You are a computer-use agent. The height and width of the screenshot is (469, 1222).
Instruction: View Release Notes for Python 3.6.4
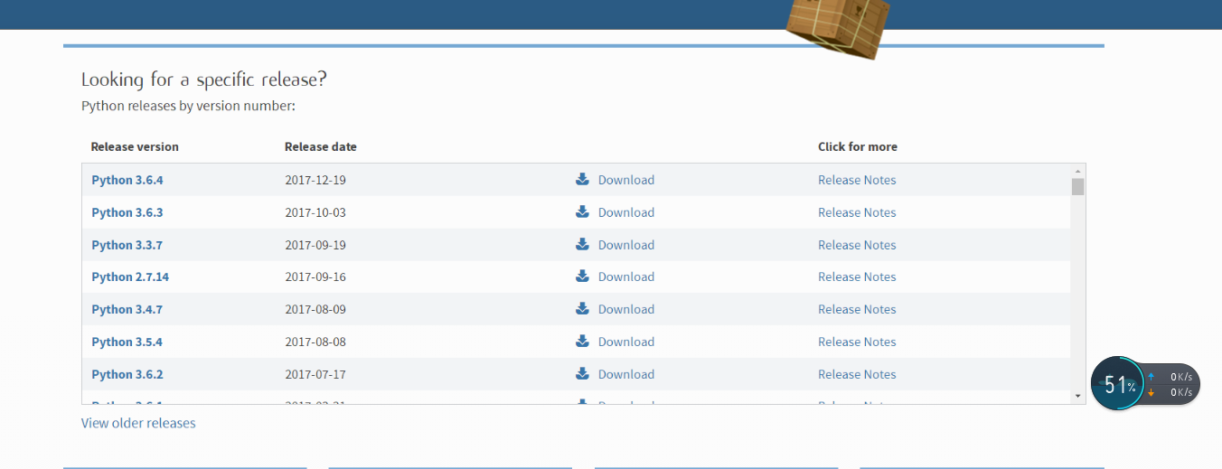pyautogui.click(x=857, y=180)
